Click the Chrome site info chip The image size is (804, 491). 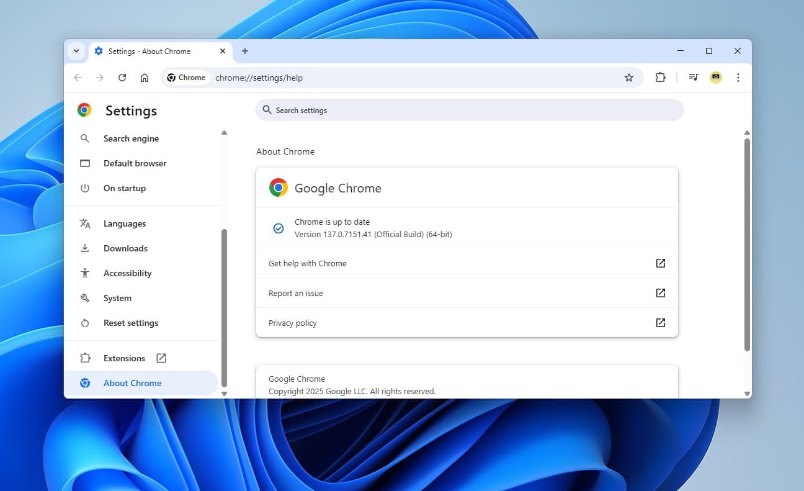point(186,78)
